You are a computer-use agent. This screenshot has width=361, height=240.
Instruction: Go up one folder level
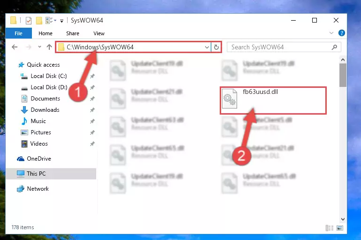(x=49, y=47)
